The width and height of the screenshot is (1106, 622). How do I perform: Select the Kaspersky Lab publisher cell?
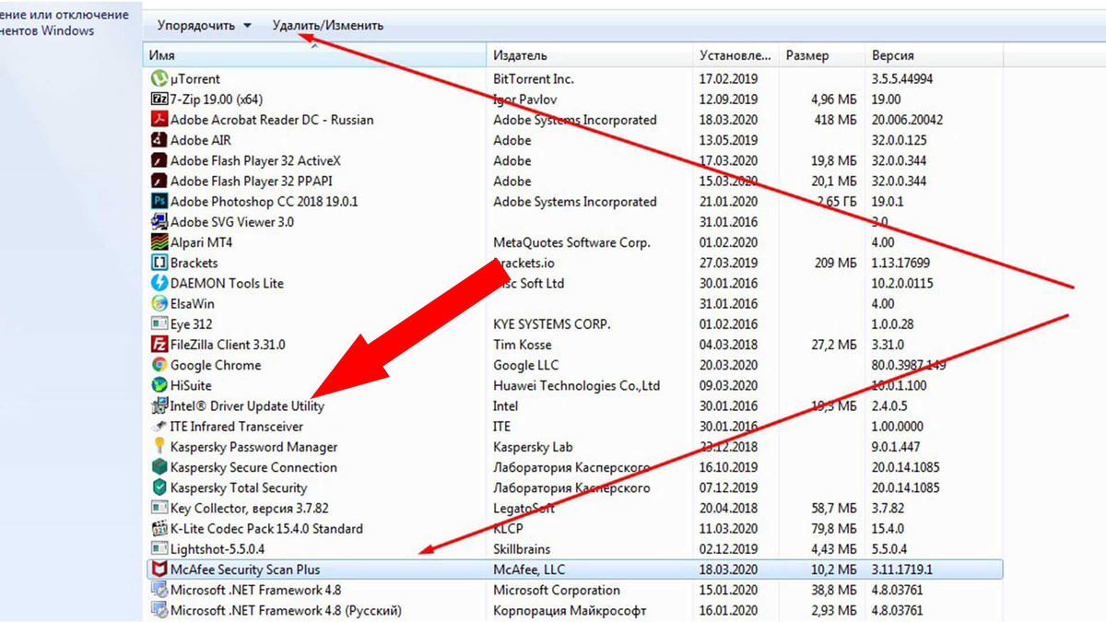point(533,447)
